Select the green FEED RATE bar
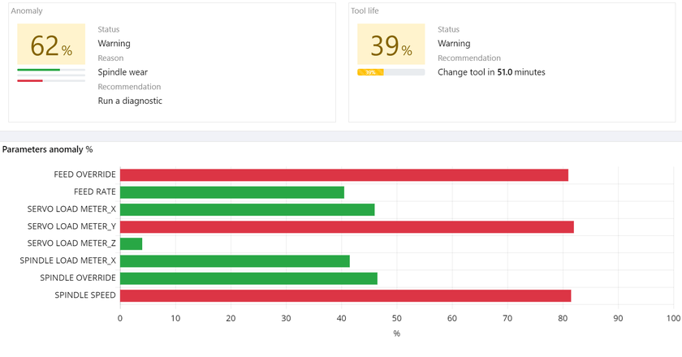This screenshot has width=682, height=357. (231, 192)
